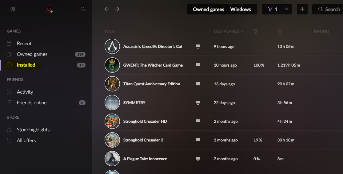Click installed monitor icon in Stronghold Crusader HD row

tap(198, 122)
